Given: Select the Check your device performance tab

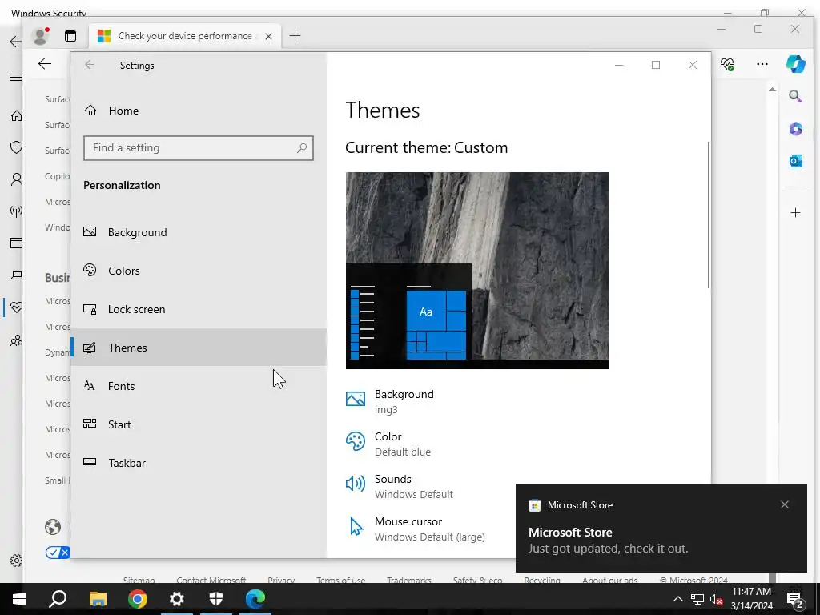Looking at the screenshot, I should point(185,35).
